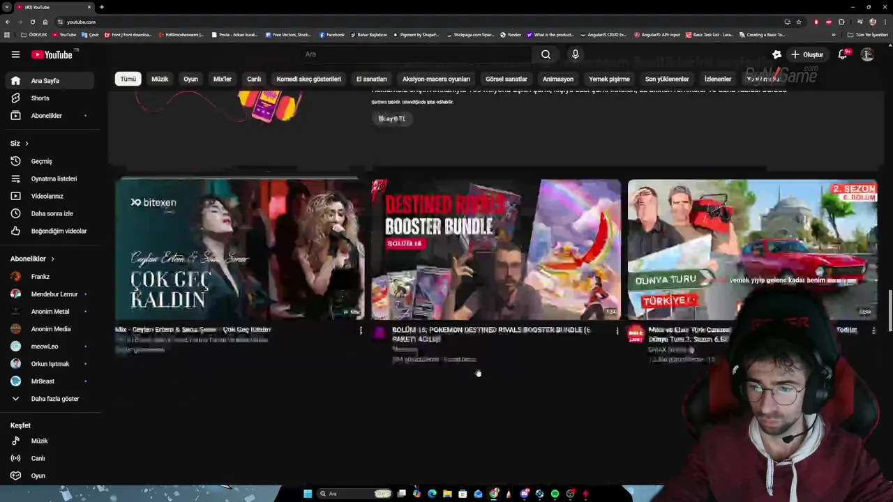Open options menu for Çok Geç Kaldın mix
Screen dimensions: 893x502
coord(361,330)
